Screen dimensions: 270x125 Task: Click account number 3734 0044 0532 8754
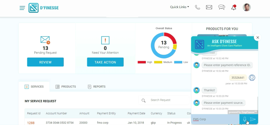(59, 123)
